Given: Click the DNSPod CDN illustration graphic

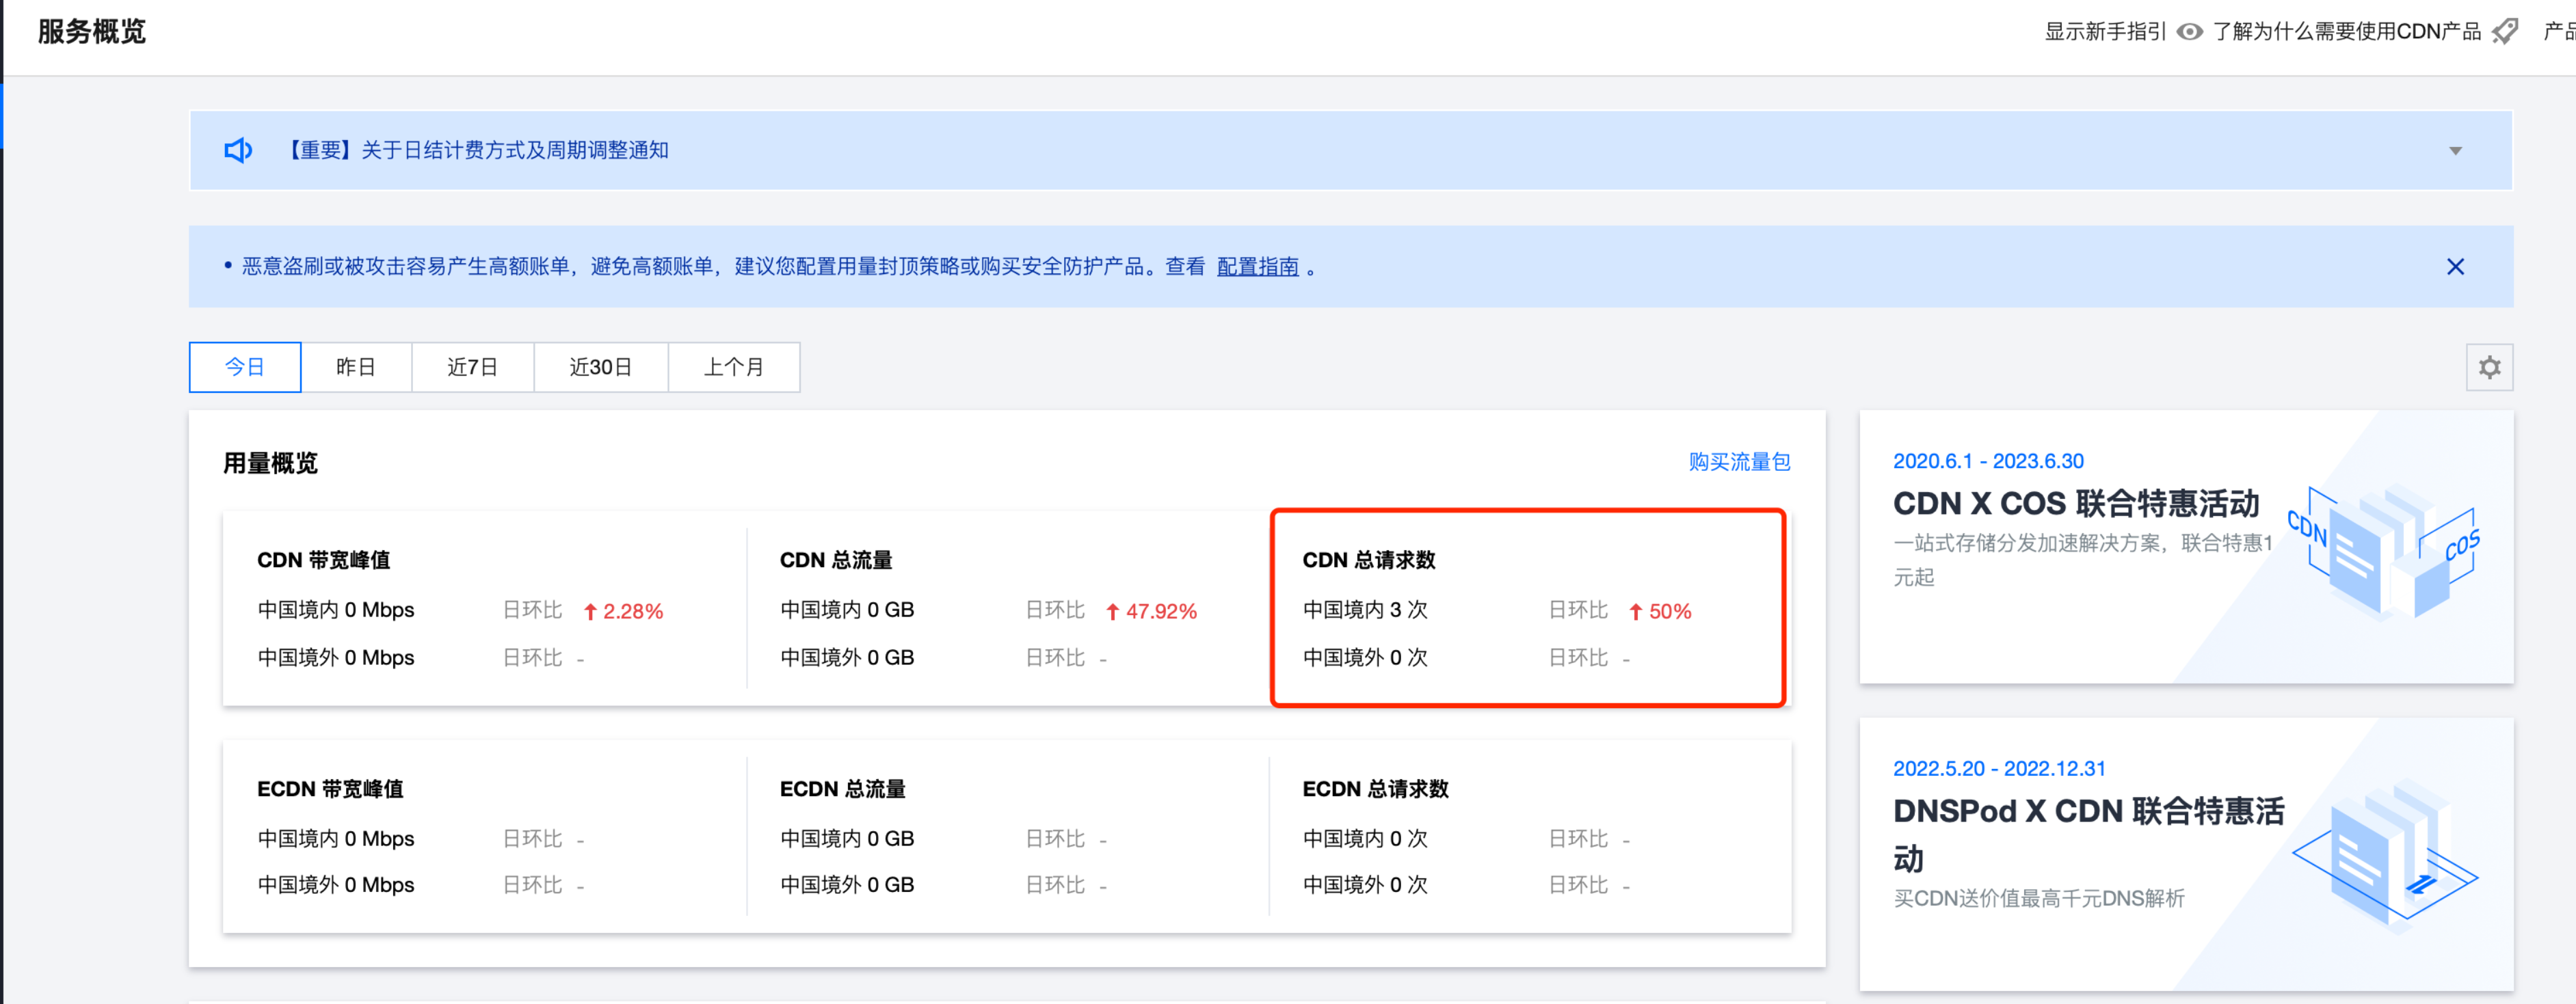Looking at the screenshot, I should pyautogui.click(x=2385, y=857).
